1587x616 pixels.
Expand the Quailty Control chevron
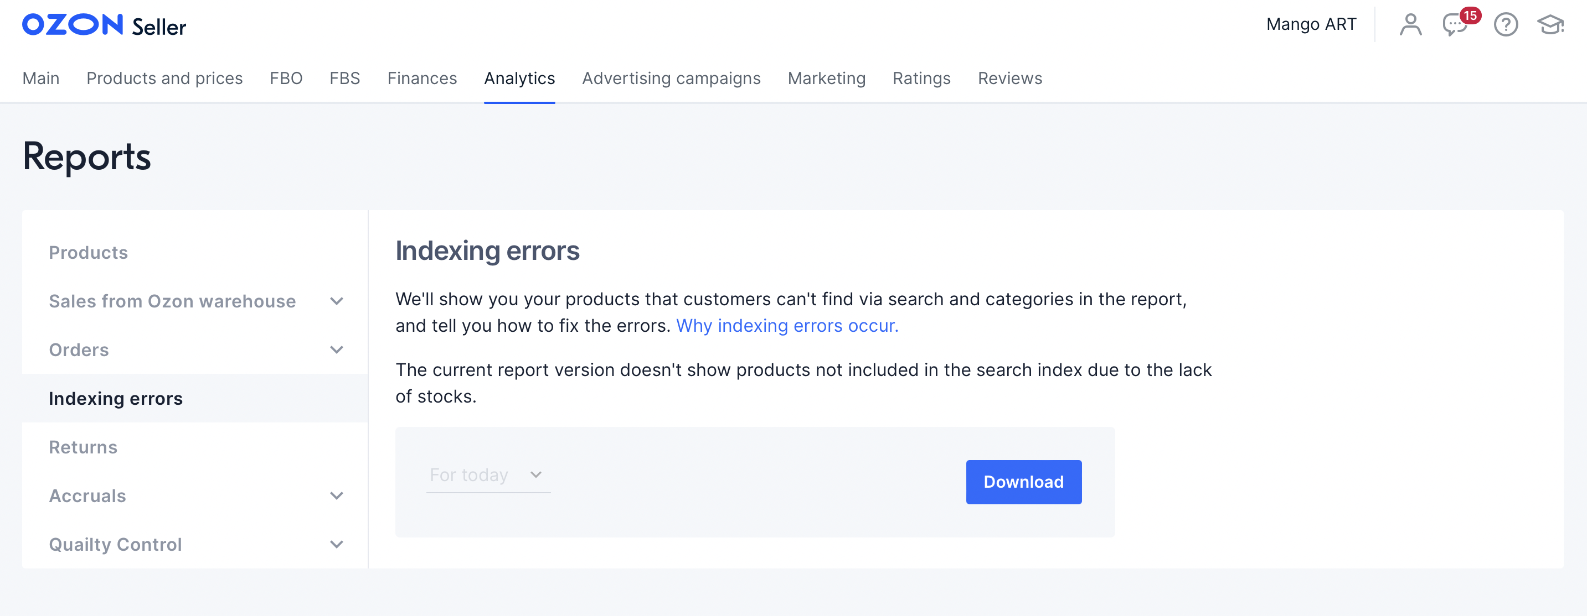pos(336,544)
